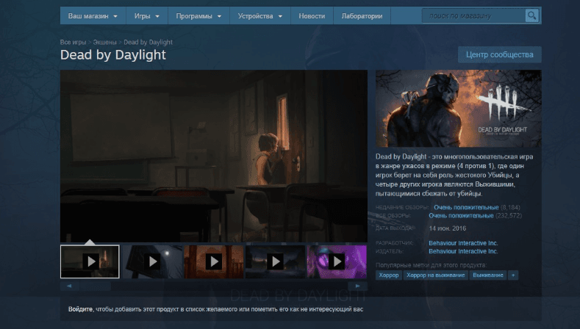The width and height of the screenshot is (580, 329).
Task: Play the third orange-red video thumbnail
Action: 214,261
